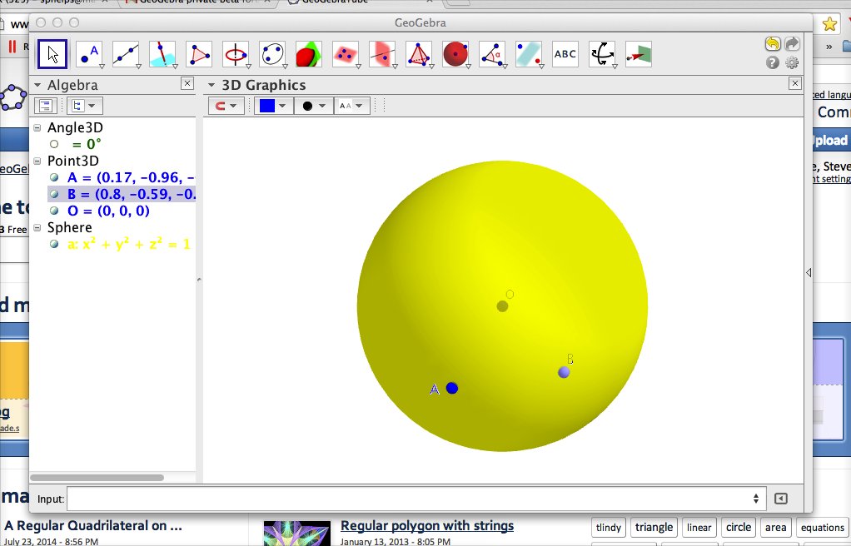
Task: Click the Undo arrow icon
Action: coord(773,43)
